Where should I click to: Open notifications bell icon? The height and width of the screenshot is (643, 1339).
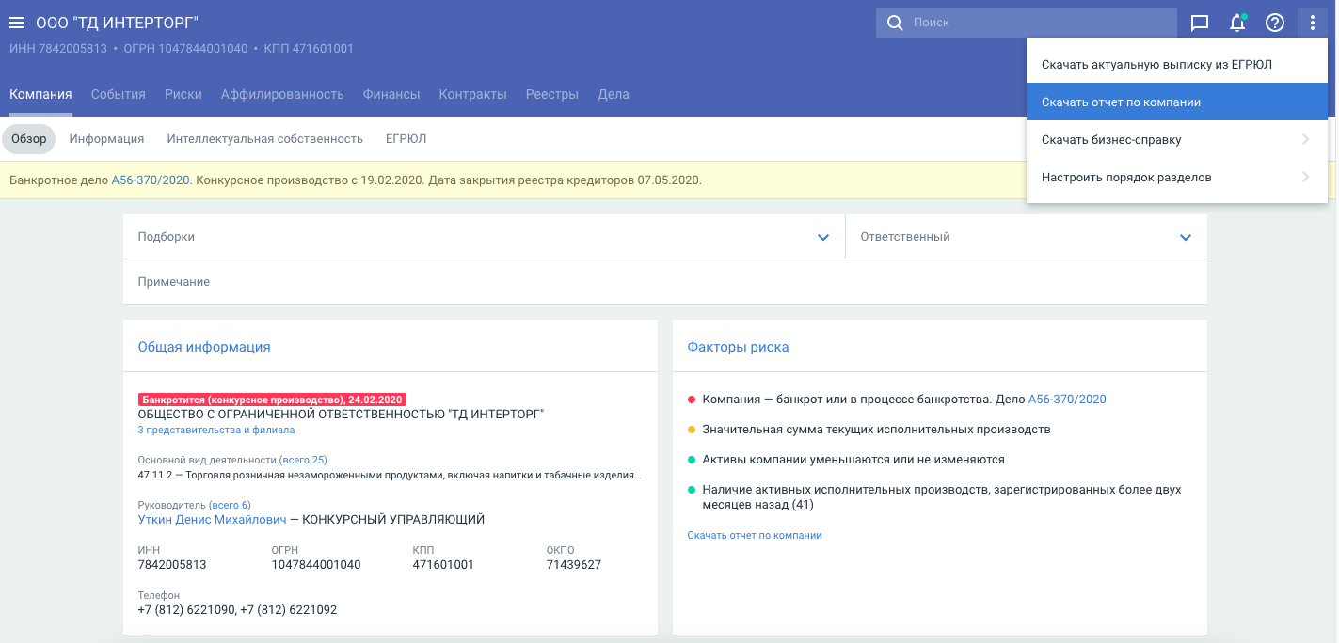(1237, 23)
